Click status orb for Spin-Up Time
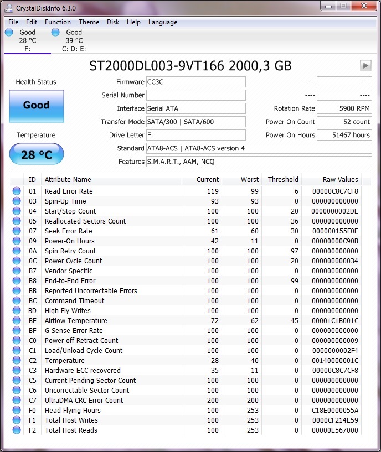This screenshot has height=452, width=381. (x=17, y=201)
